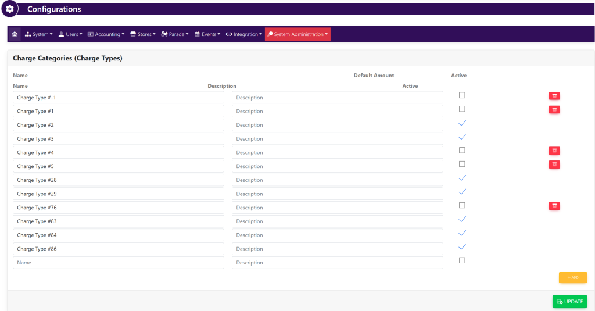Click the Configurations gear icon
This screenshot has height=311, width=595.
point(10,9)
